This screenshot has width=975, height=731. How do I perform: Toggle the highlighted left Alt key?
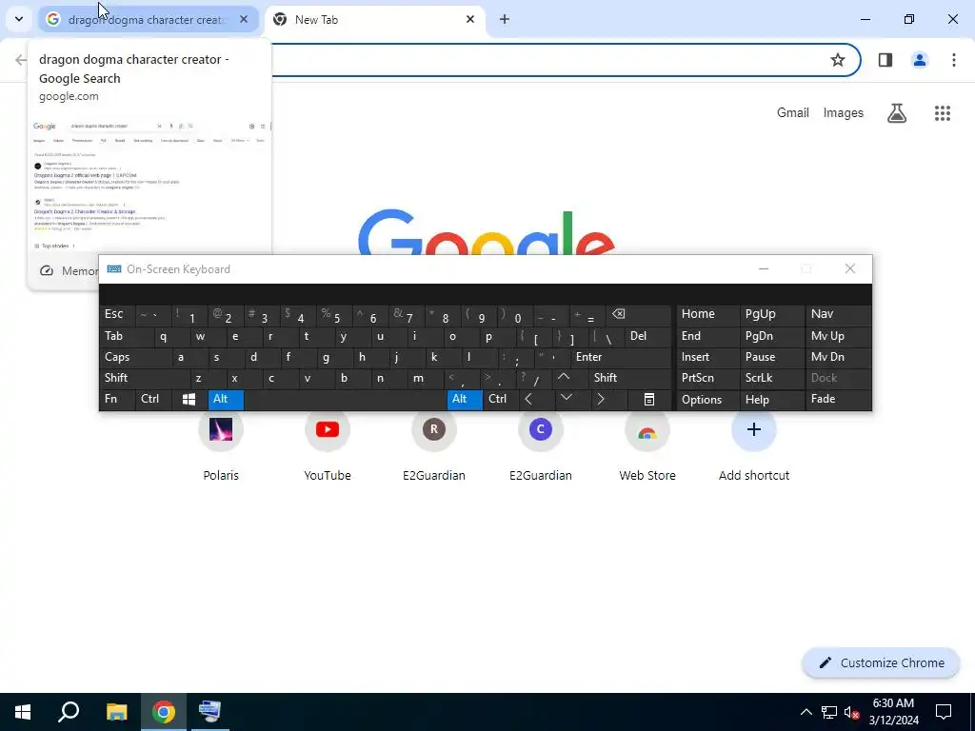pyautogui.click(x=226, y=399)
